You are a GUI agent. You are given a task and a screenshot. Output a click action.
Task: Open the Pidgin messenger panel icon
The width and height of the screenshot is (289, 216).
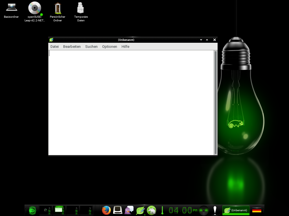coord(129,210)
